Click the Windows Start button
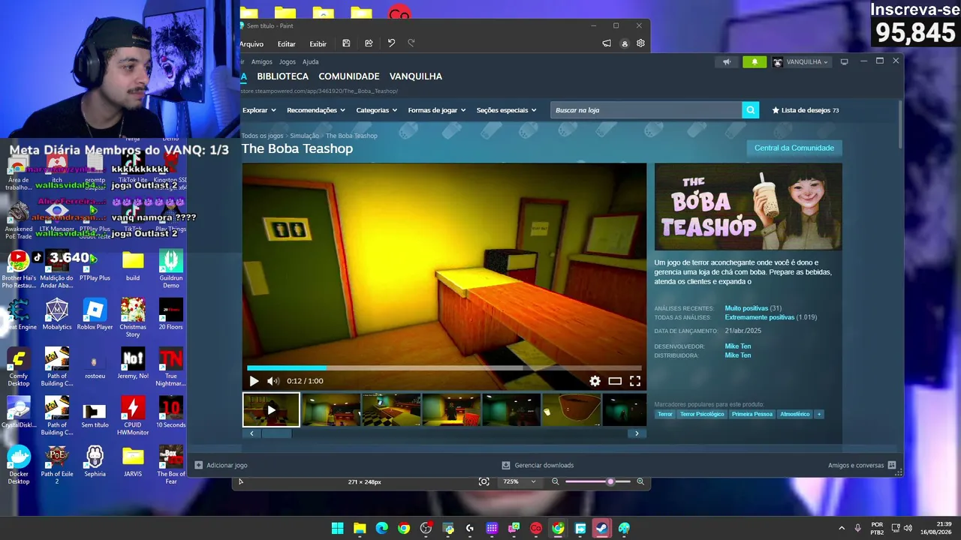The height and width of the screenshot is (540, 961). (x=337, y=528)
